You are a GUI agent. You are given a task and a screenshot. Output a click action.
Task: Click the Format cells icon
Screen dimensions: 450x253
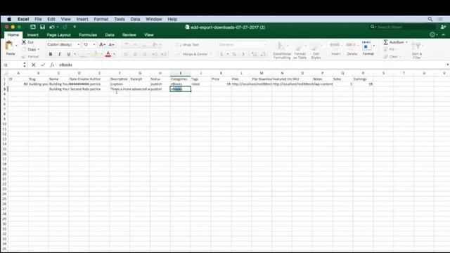366,46
